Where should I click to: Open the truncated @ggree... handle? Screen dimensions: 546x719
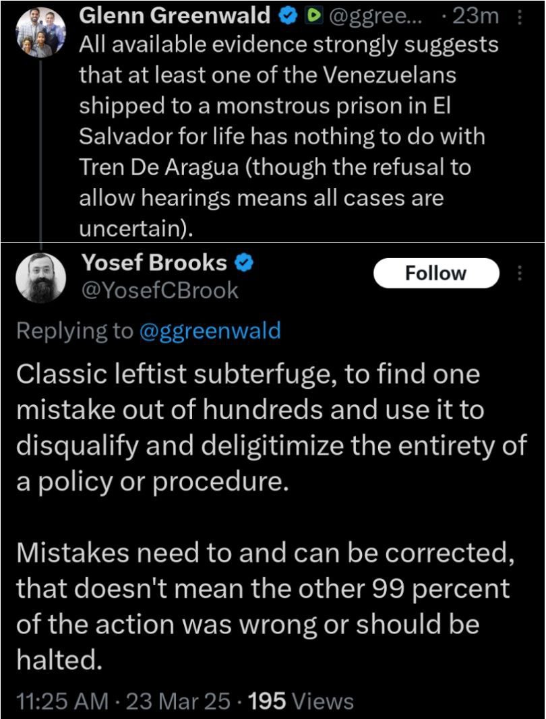click(374, 17)
